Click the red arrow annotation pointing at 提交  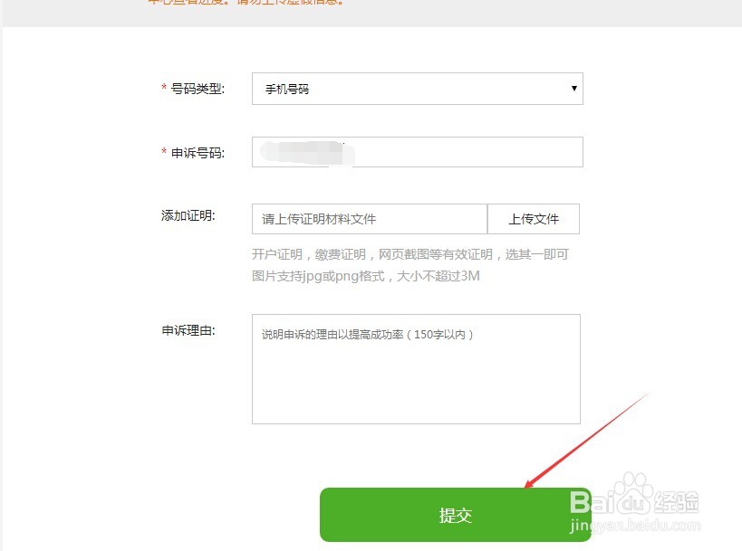pyautogui.click(x=587, y=440)
